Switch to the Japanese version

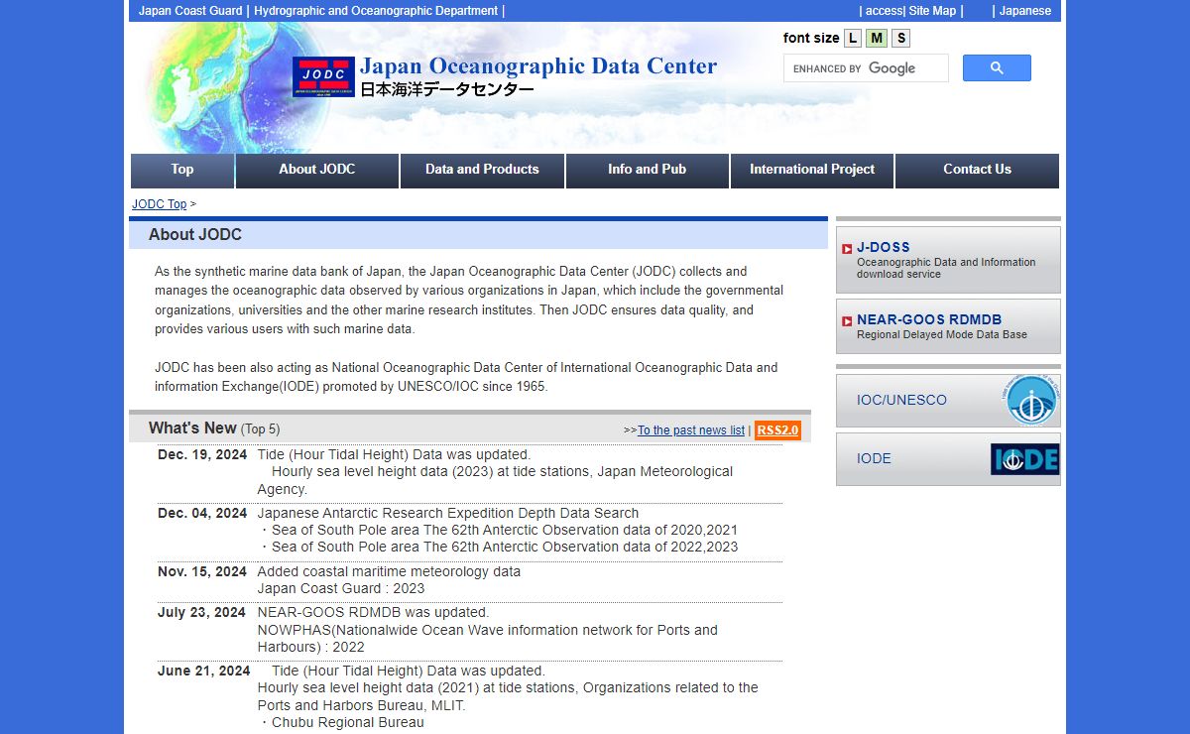click(x=1025, y=11)
